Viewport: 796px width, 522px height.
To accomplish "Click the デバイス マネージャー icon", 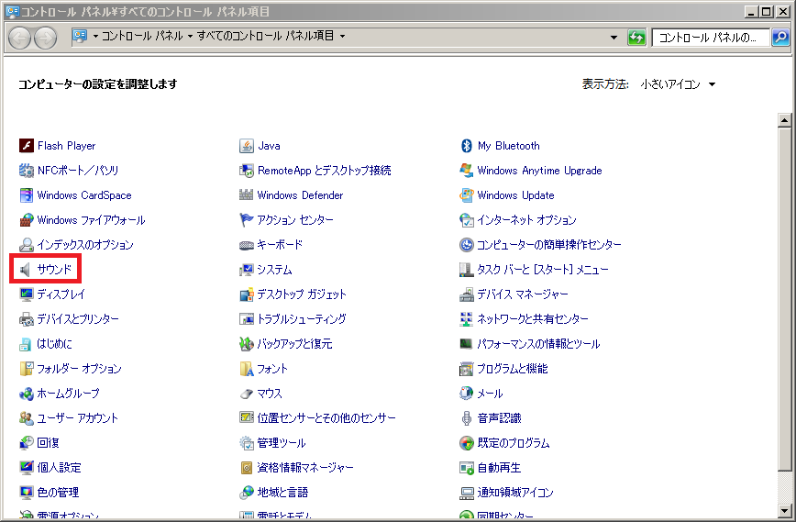I will (466, 294).
